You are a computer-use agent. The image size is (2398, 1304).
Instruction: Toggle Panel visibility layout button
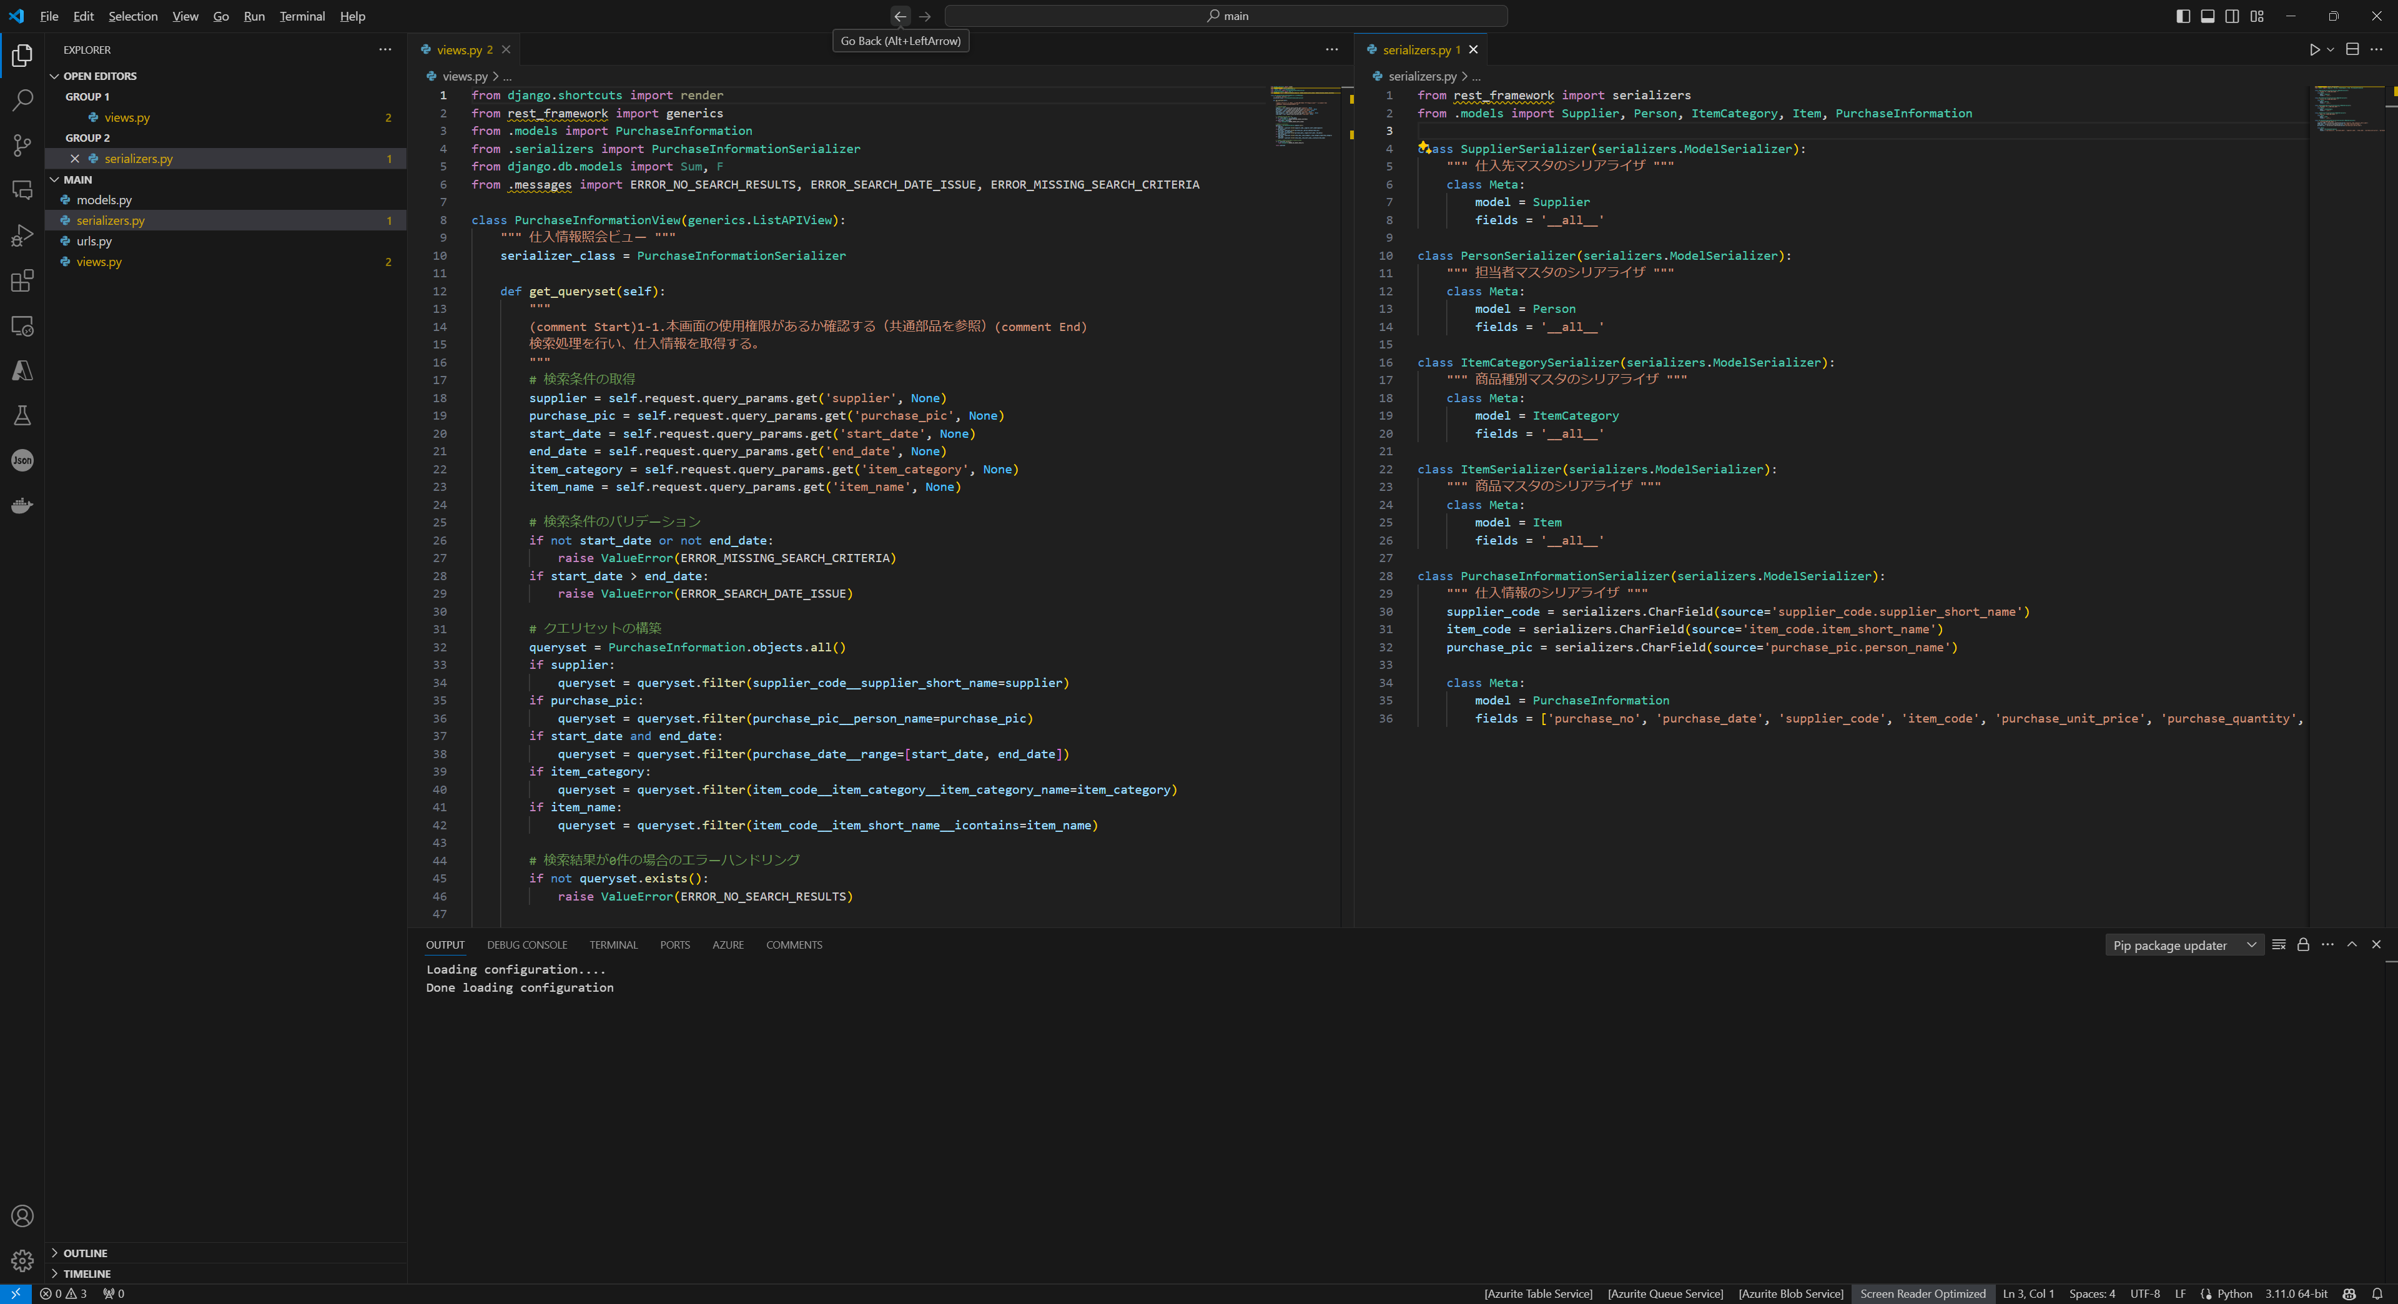tap(2207, 16)
